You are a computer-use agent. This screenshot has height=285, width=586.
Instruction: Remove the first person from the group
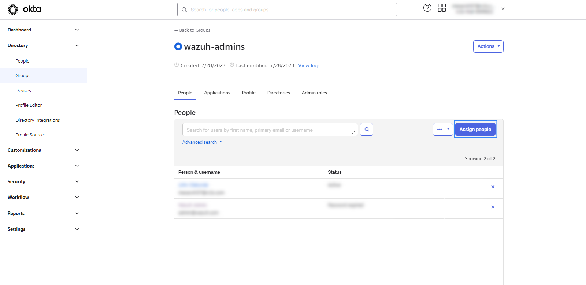click(493, 187)
